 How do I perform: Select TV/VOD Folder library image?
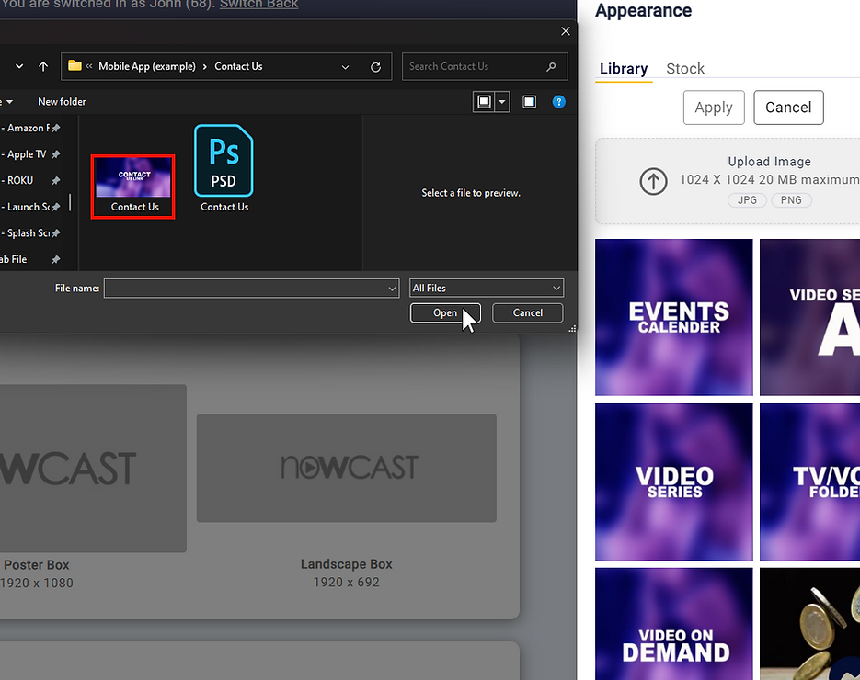click(x=809, y=482)
